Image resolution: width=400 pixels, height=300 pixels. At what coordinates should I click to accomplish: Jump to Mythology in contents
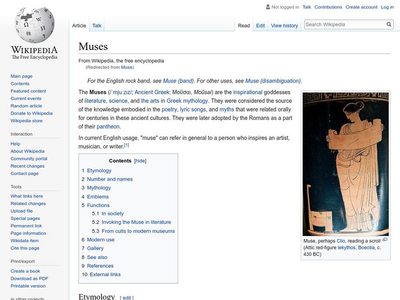tap(98, 188)
